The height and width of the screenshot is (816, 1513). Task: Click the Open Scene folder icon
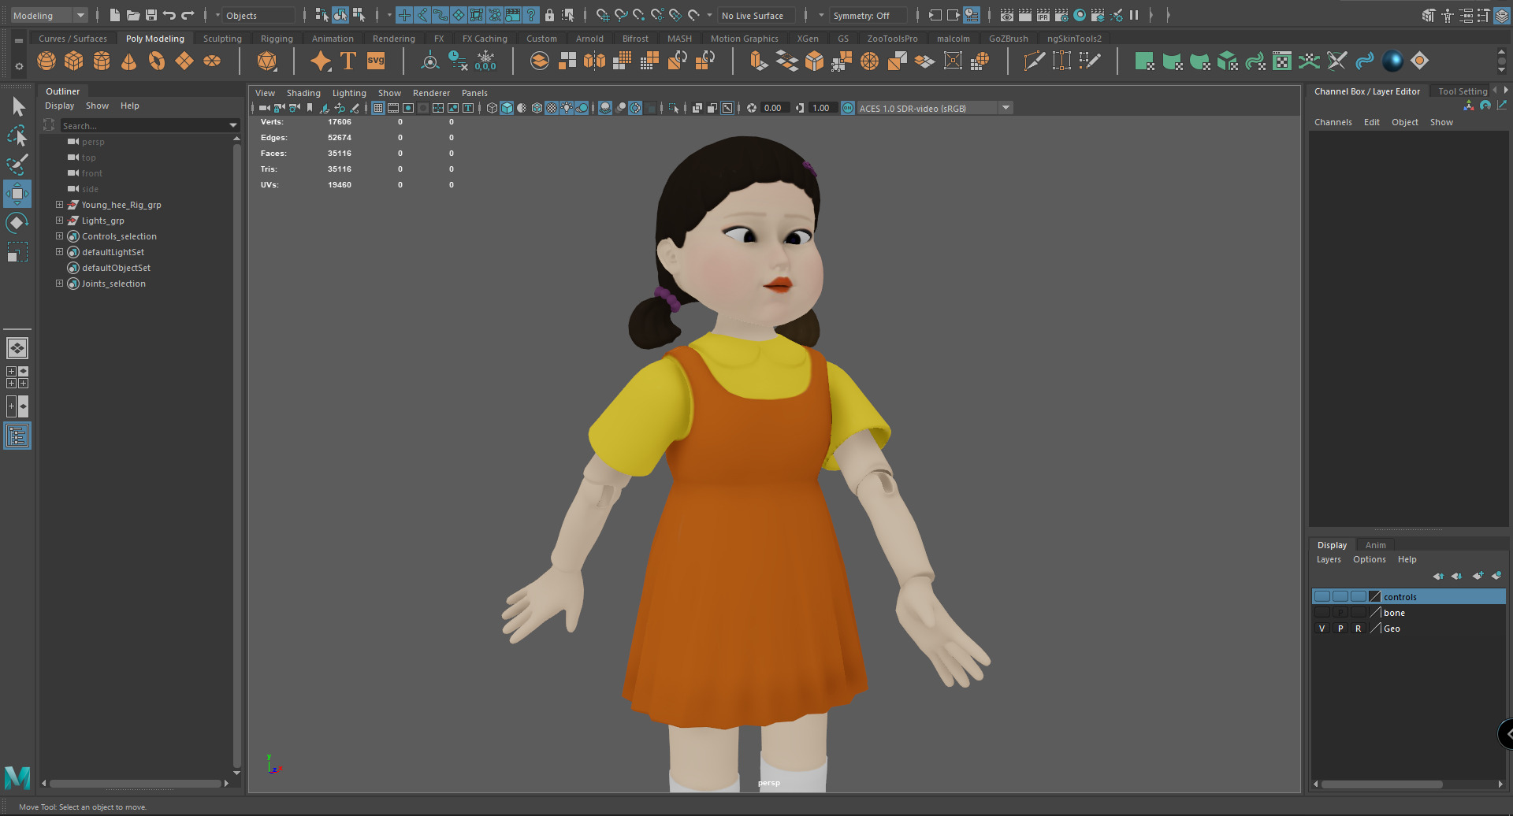tap(133, 15)
